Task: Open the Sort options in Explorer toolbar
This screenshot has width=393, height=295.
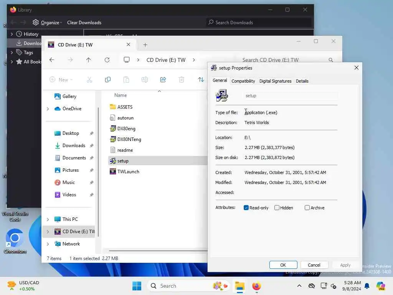Action: pos(201,80)
